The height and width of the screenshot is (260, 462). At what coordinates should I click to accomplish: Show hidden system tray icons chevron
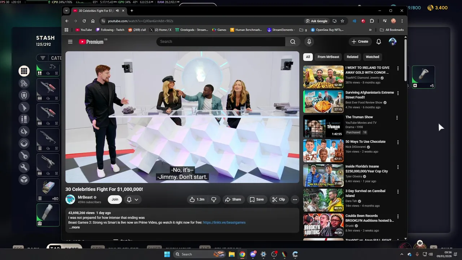(x=402, y=254)
